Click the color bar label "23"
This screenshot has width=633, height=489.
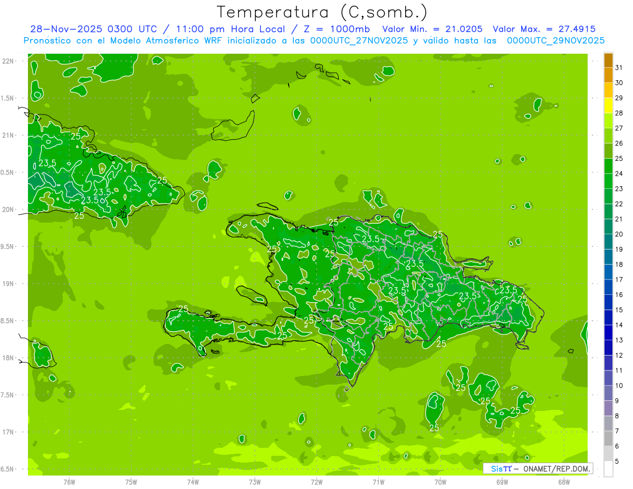pos(619,188)
